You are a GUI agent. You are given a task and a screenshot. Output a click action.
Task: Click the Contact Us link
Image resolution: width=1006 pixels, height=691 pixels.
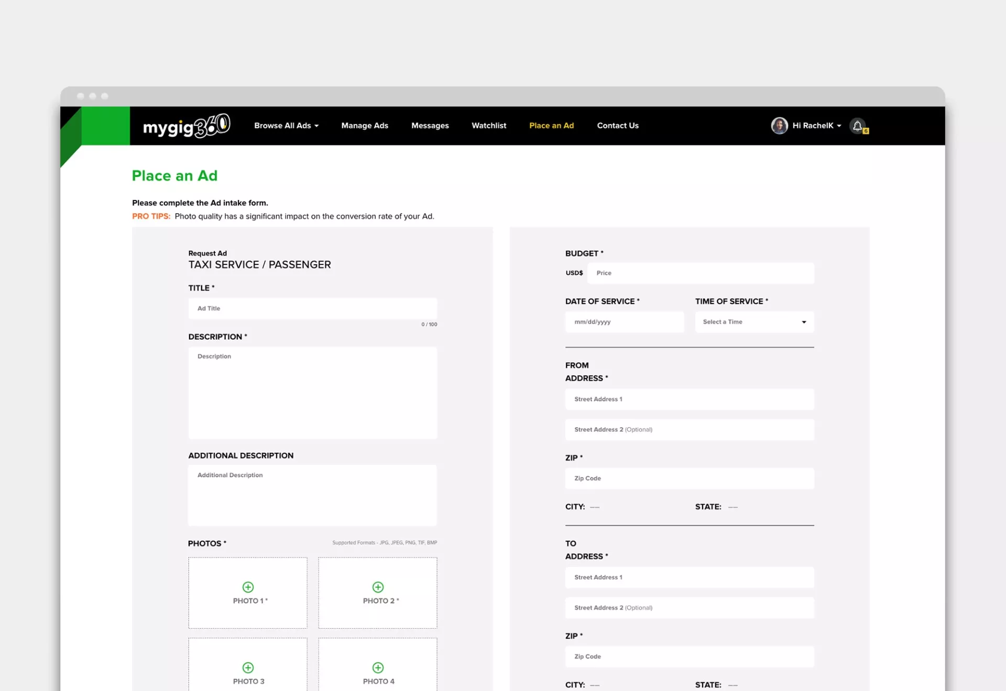pyautogui.click(x=618, y=126)
